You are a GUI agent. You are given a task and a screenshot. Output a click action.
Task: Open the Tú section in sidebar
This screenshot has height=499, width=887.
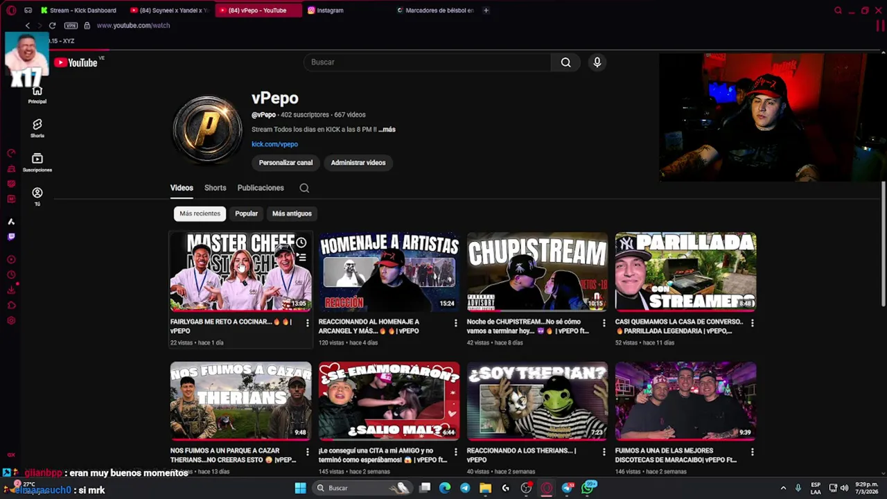[37, 196]
